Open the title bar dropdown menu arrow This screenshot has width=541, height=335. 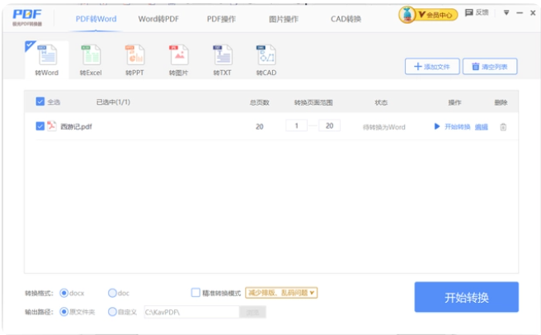[507, 12]
